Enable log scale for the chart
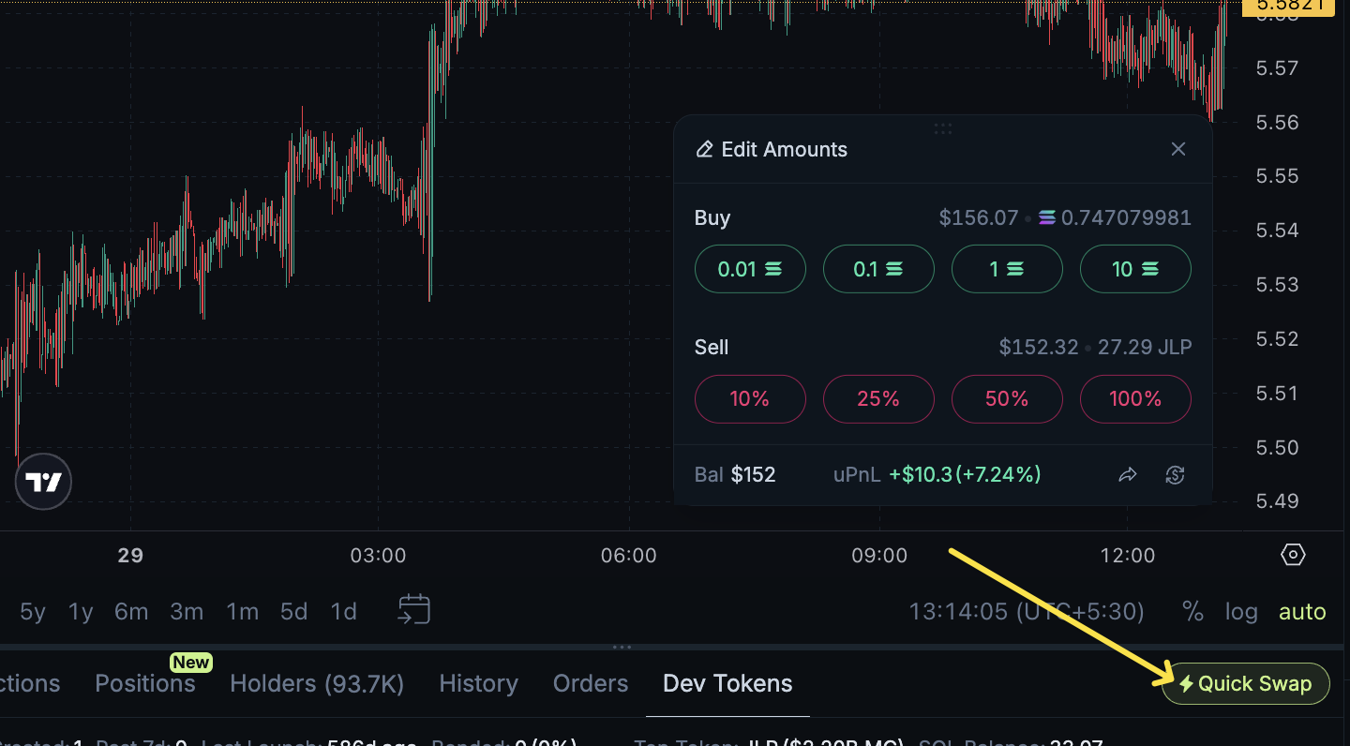Screen dimensions: 1350x746 point(1241,611)
